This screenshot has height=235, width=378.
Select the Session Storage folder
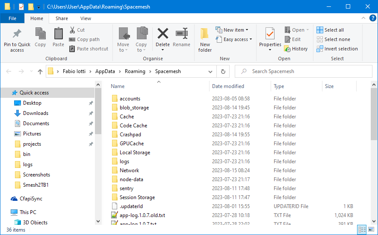point(137,197)
